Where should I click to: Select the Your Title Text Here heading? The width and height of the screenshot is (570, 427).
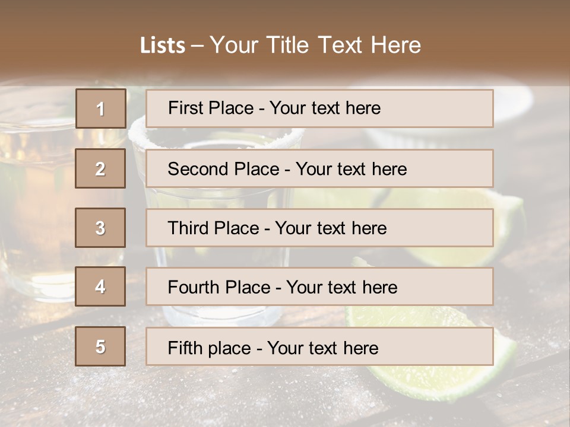point(315,46)
